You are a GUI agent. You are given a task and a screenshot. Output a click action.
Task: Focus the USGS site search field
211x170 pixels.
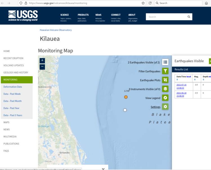tap(166, 17)
